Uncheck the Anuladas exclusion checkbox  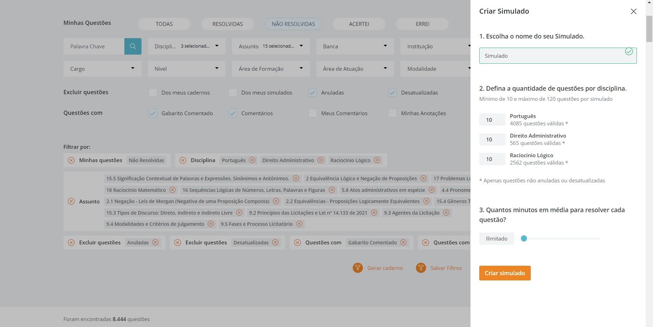[312, 92]
